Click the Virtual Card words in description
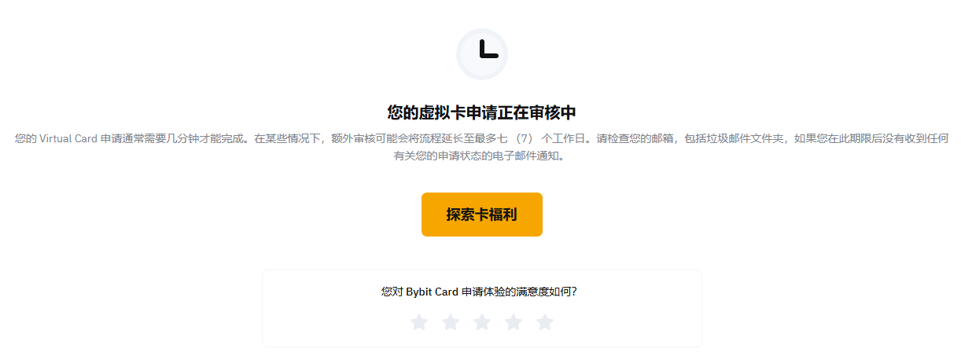 point(66,138)
